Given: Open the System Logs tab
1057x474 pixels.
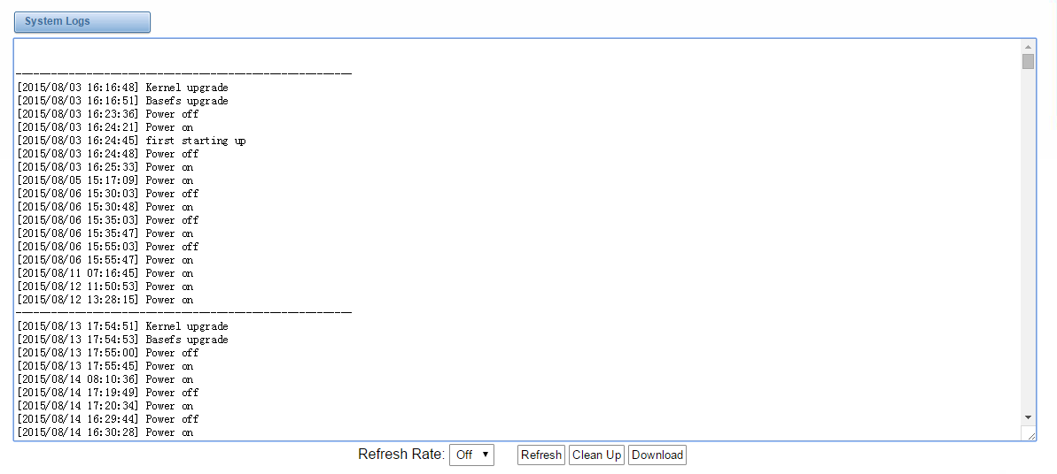Looking at the screenshot, I should [x=82, y=21].
